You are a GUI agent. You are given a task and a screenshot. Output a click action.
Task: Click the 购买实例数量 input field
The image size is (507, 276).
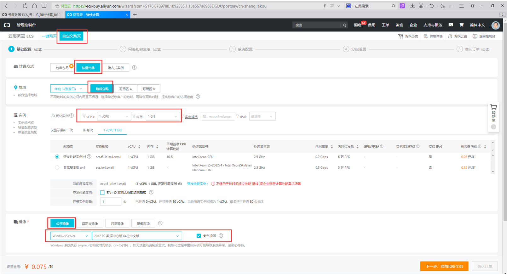coord(110,202)
